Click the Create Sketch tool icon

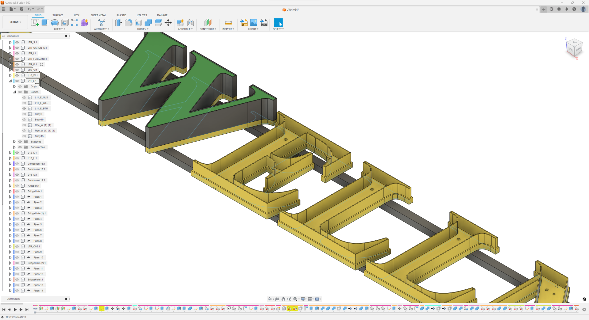pos(35,23)
